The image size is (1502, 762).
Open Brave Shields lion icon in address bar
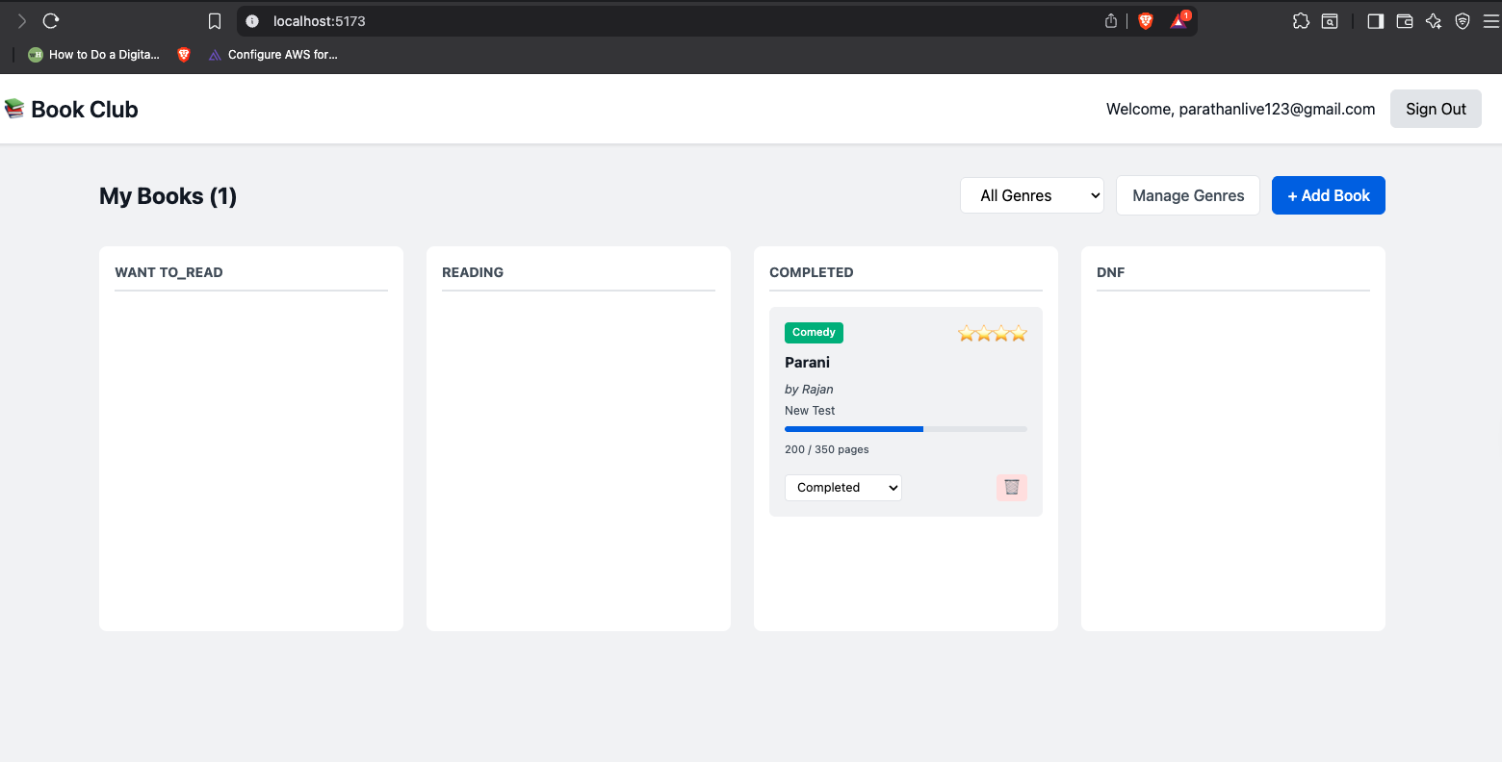[x=1146, y=21]
